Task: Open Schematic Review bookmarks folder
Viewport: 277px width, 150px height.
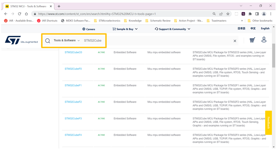Action: [158, 21]
